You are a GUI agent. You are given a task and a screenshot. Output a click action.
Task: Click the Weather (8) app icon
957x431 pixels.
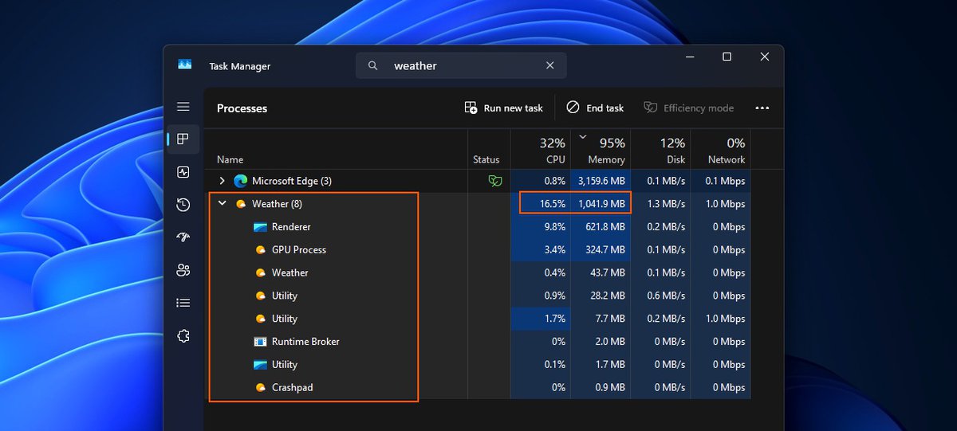click(x=240, y=204)
